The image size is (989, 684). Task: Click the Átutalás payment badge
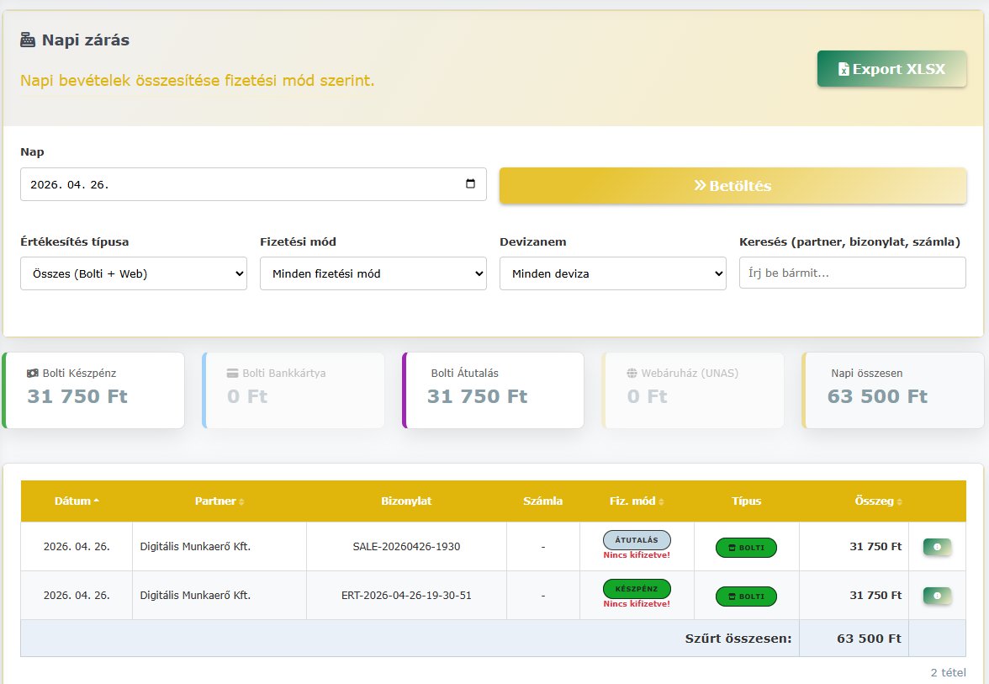637,540
